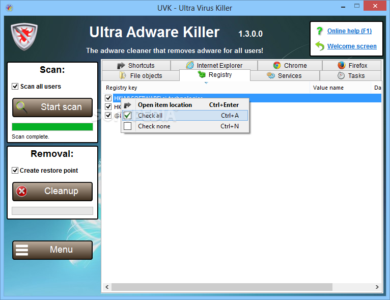Click the empty cleanup progress bar
The image size is (390, 300).
click(x=52, y=211)
